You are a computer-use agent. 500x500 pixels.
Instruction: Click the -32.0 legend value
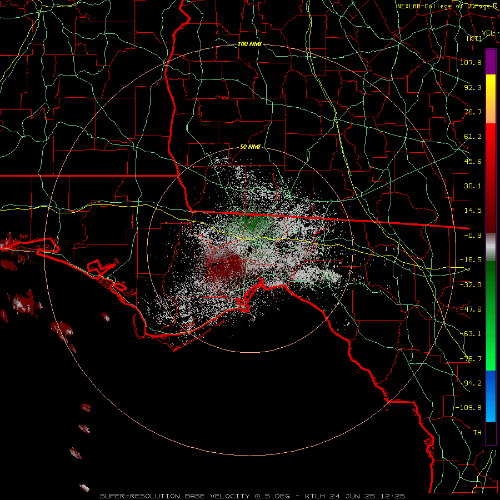click(x=471, y=285)
